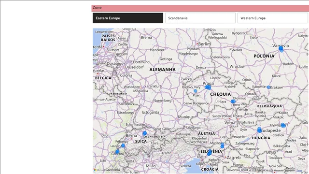Click the Munique city label
This screenshot has width=309, height=174.
(186, 117)
